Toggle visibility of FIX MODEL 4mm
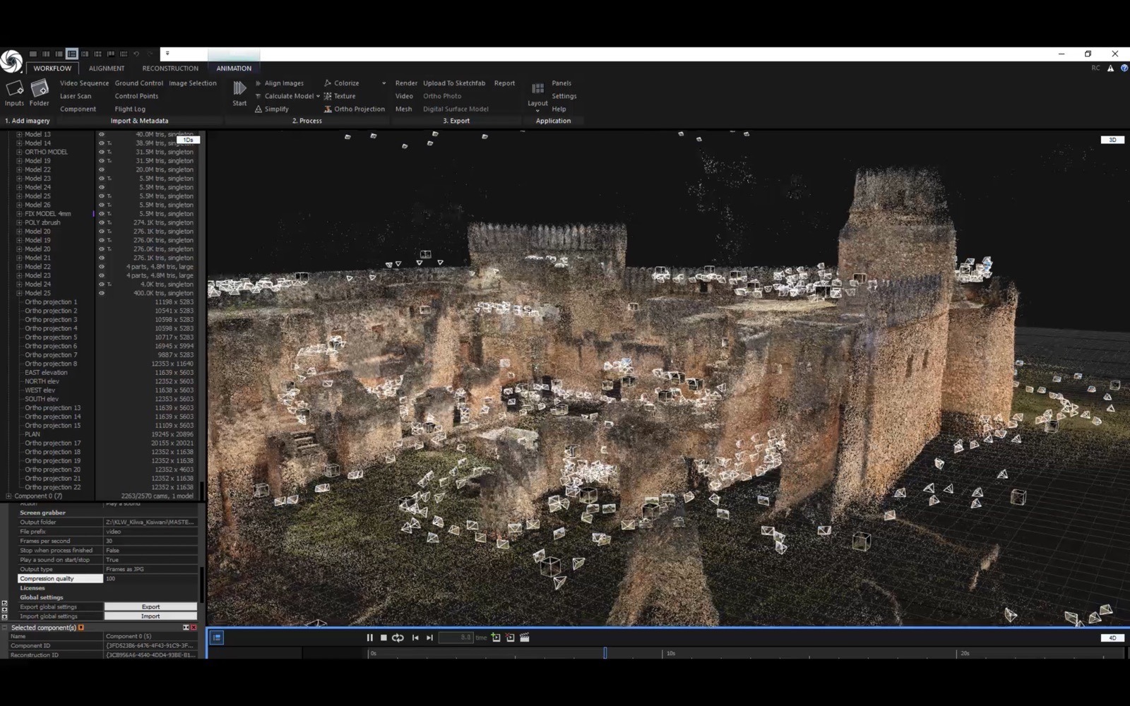Image resolution: width=1130 pixels, height=706 pixels. click(102, 214)
